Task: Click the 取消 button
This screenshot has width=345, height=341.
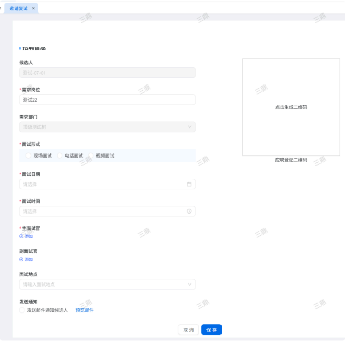Action: click(188, 330)
